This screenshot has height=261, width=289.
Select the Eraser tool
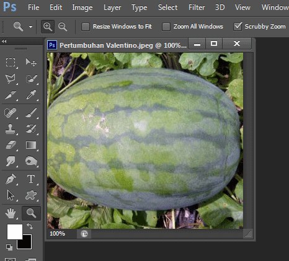tap(11, 145)
